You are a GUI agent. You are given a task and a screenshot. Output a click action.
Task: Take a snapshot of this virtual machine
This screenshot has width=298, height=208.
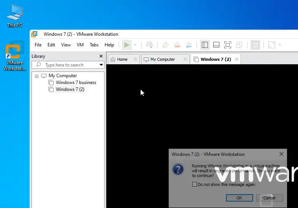click(x=166, y=45)
